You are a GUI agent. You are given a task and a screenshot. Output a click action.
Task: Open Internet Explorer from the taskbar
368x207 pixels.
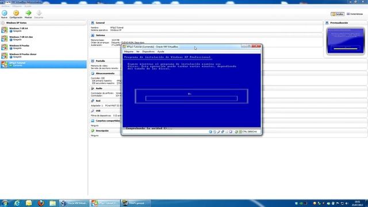click(17, 203)
